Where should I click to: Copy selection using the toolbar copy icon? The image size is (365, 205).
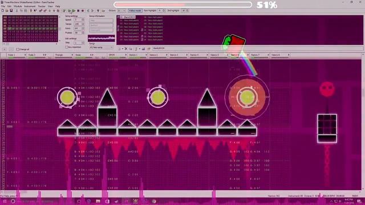pyautogui.click(x=21, y=11)
